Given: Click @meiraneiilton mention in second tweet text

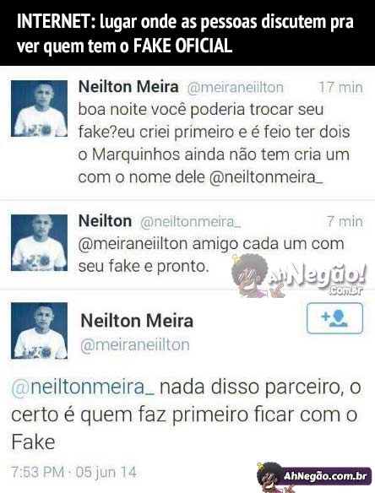Looking at the screenshot, I should click(133, 244).
